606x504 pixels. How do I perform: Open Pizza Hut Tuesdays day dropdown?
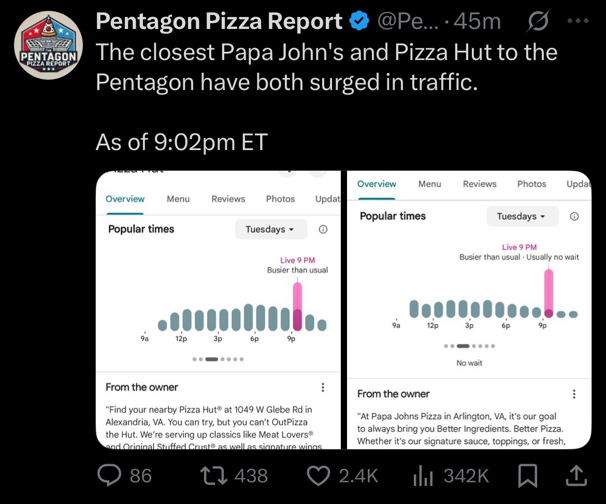271,229
